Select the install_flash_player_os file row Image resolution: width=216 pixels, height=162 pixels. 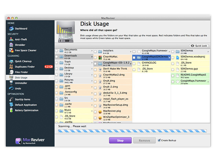click(x=113, y=100)
